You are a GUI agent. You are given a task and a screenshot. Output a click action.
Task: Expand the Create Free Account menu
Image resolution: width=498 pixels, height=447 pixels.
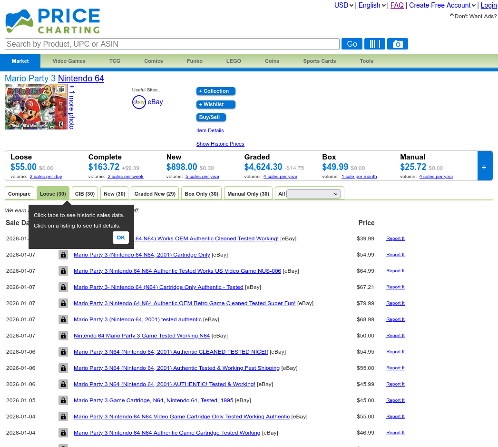[x=442, y=5]
